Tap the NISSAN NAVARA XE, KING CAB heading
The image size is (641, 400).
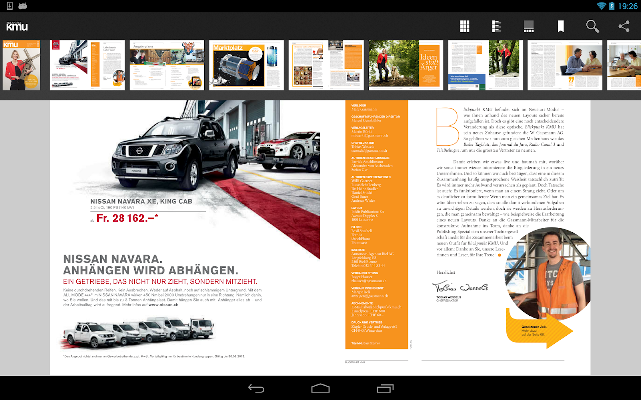click(141, 202)
